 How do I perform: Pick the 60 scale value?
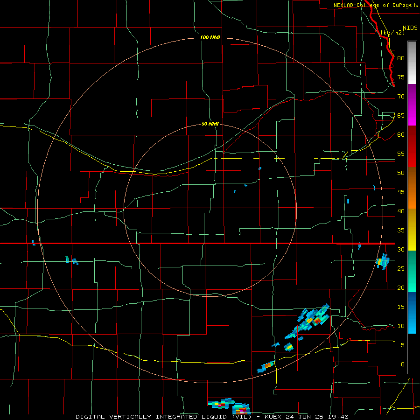[401, 135]
